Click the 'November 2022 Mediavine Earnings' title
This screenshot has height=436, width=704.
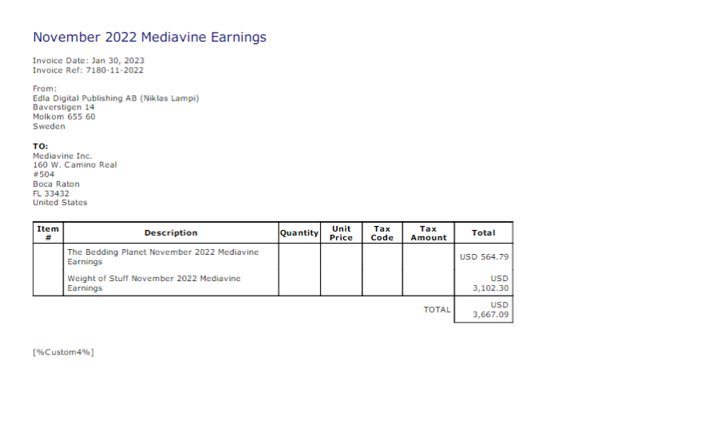point(149,38)
